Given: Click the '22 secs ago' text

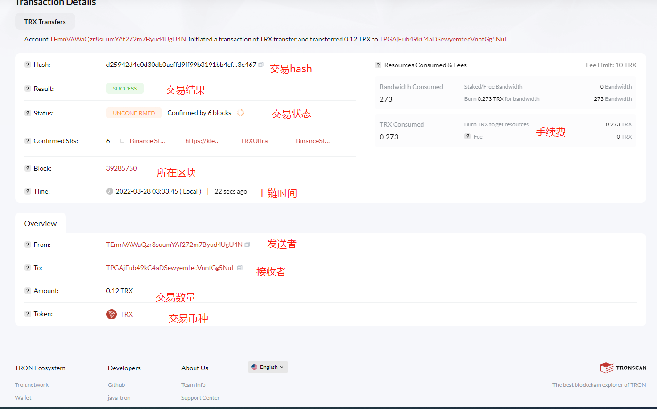Looking at the screenshot, I should 231,191.
